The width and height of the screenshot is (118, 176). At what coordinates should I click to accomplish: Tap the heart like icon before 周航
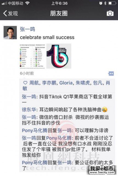coord(25,83)
